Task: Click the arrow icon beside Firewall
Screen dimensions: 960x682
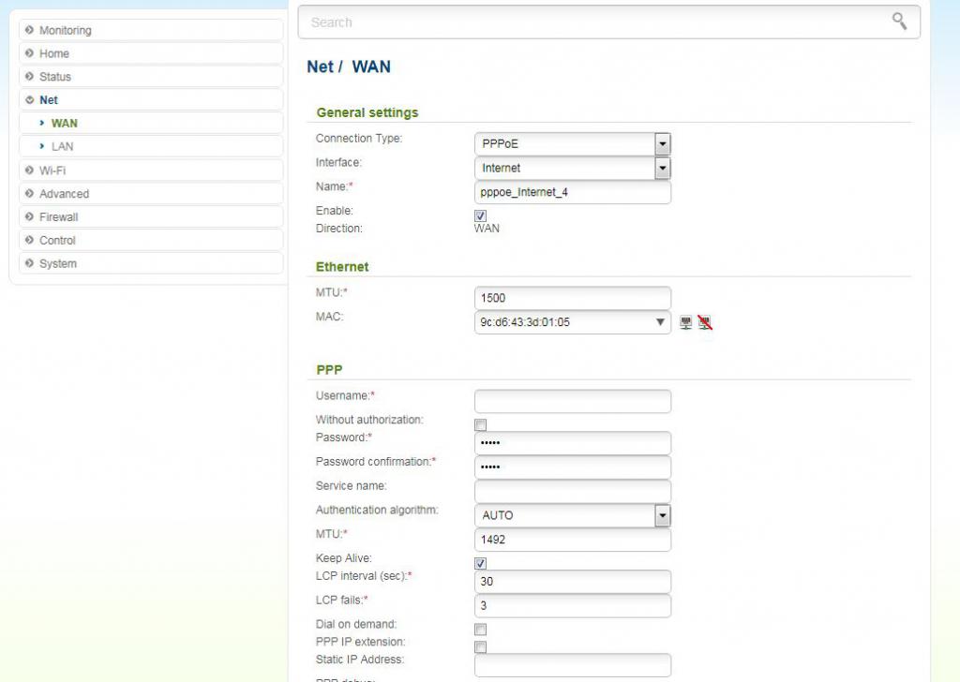Action: click(30, 216)
